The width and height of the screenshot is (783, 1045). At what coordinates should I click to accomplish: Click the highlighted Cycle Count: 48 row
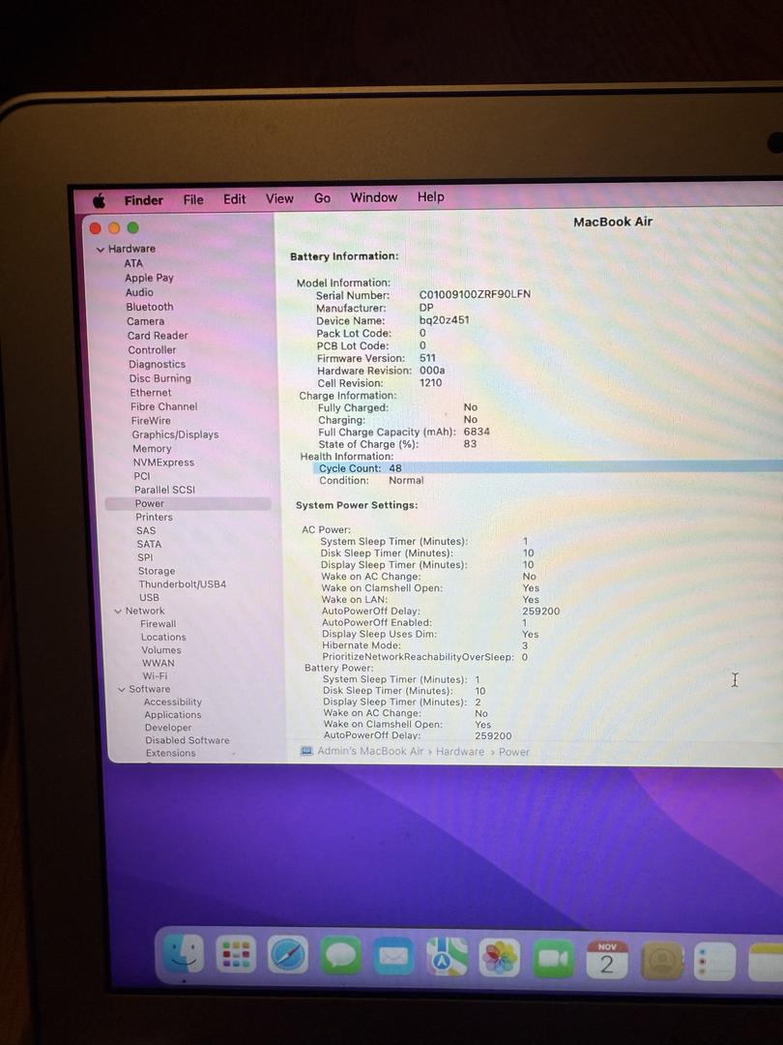point(547,468)
